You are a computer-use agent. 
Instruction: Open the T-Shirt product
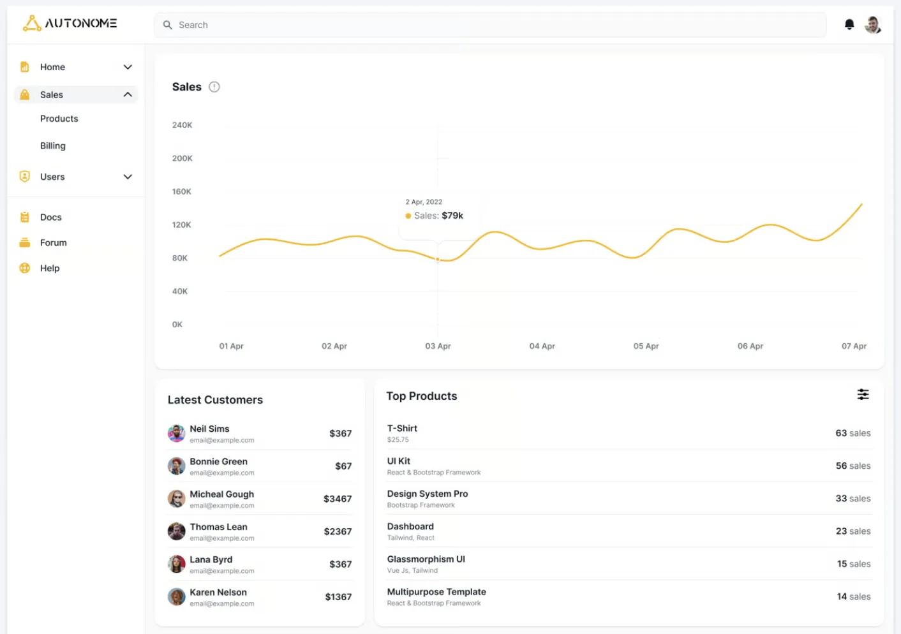tap(402, 429)
